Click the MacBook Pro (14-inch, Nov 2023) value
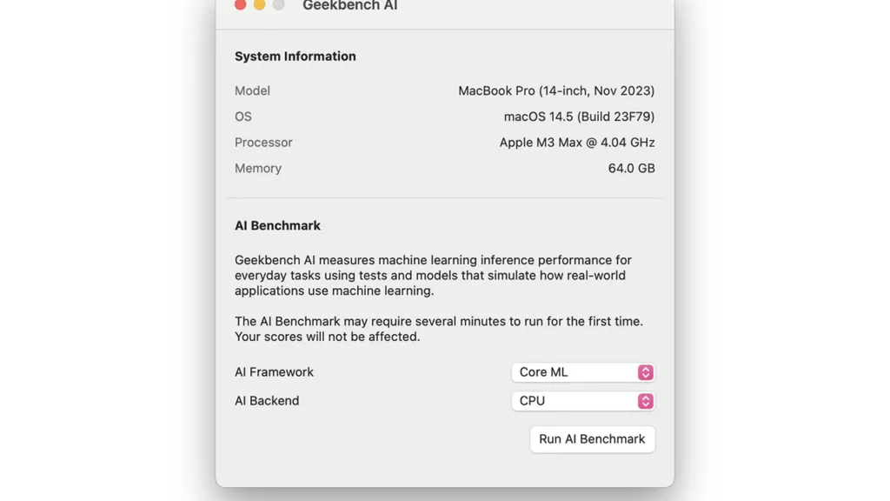890x501 pixels. [x=556, y=90]
